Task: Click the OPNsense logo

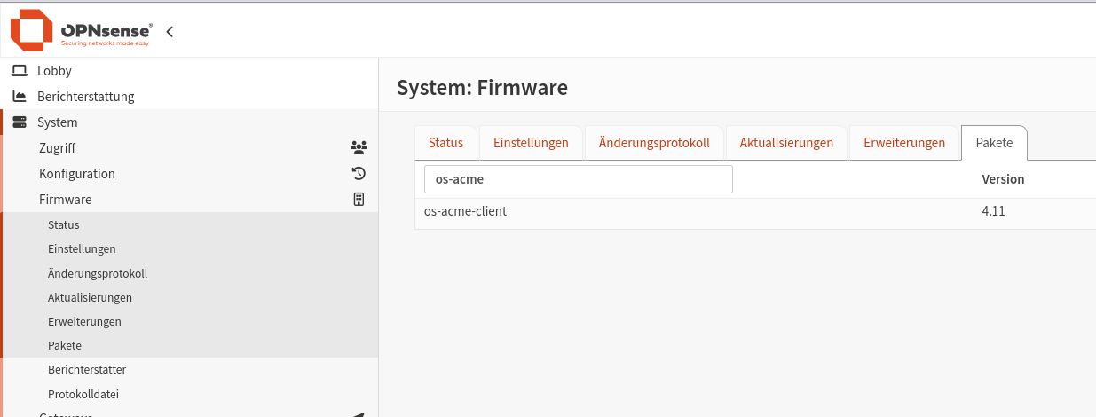Action: tap(81, 31)
